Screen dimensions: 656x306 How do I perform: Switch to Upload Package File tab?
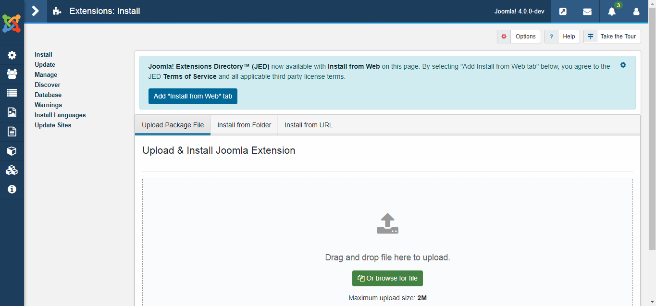(173, 125)
